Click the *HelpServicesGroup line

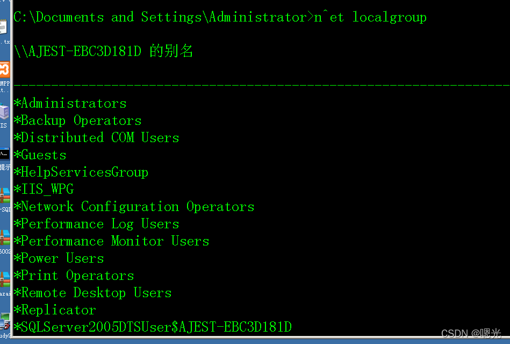(81, 172)
